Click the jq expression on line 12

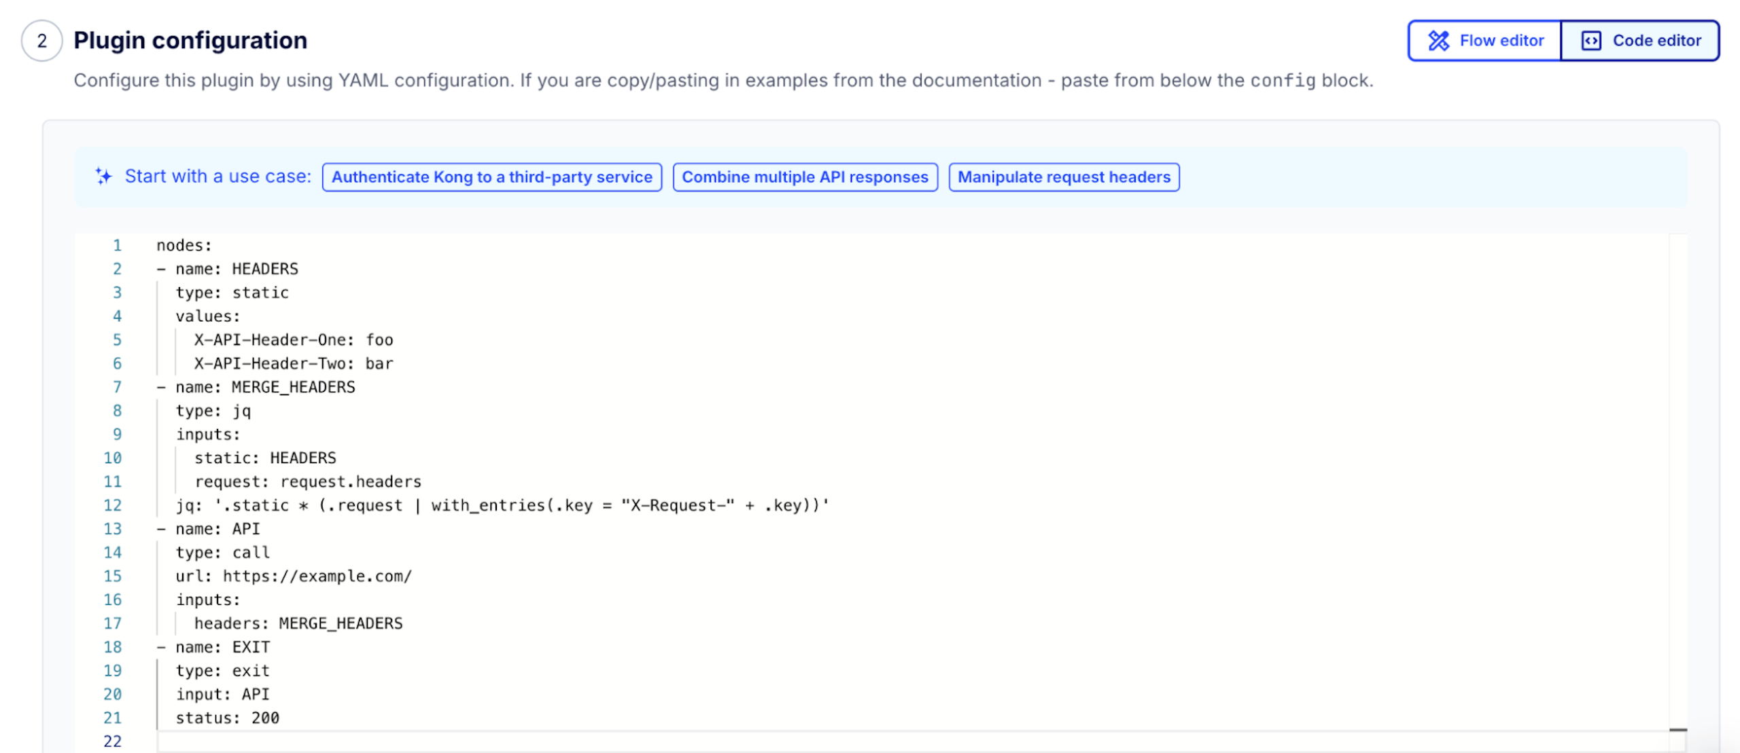tap(503, 505)
